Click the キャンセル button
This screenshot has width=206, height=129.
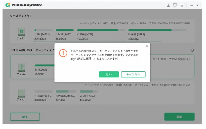(133, 74)
